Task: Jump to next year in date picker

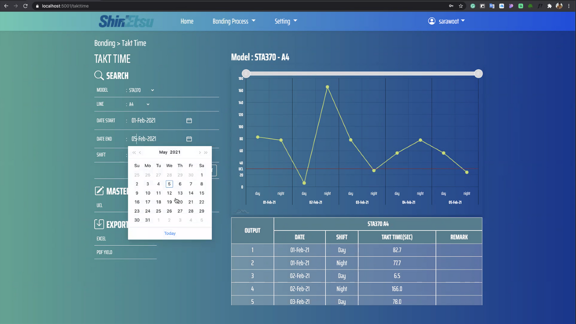Action: click(x=206, y=153)
